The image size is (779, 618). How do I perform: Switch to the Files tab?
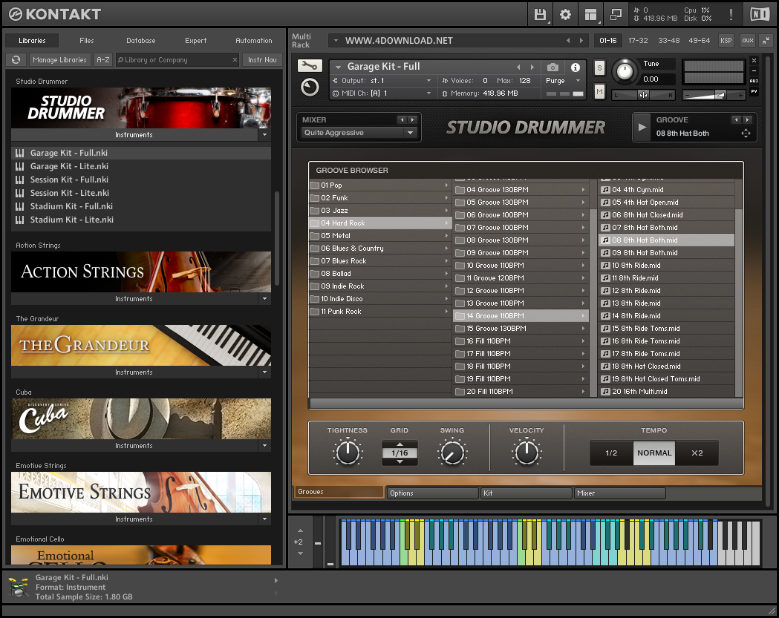86,40
